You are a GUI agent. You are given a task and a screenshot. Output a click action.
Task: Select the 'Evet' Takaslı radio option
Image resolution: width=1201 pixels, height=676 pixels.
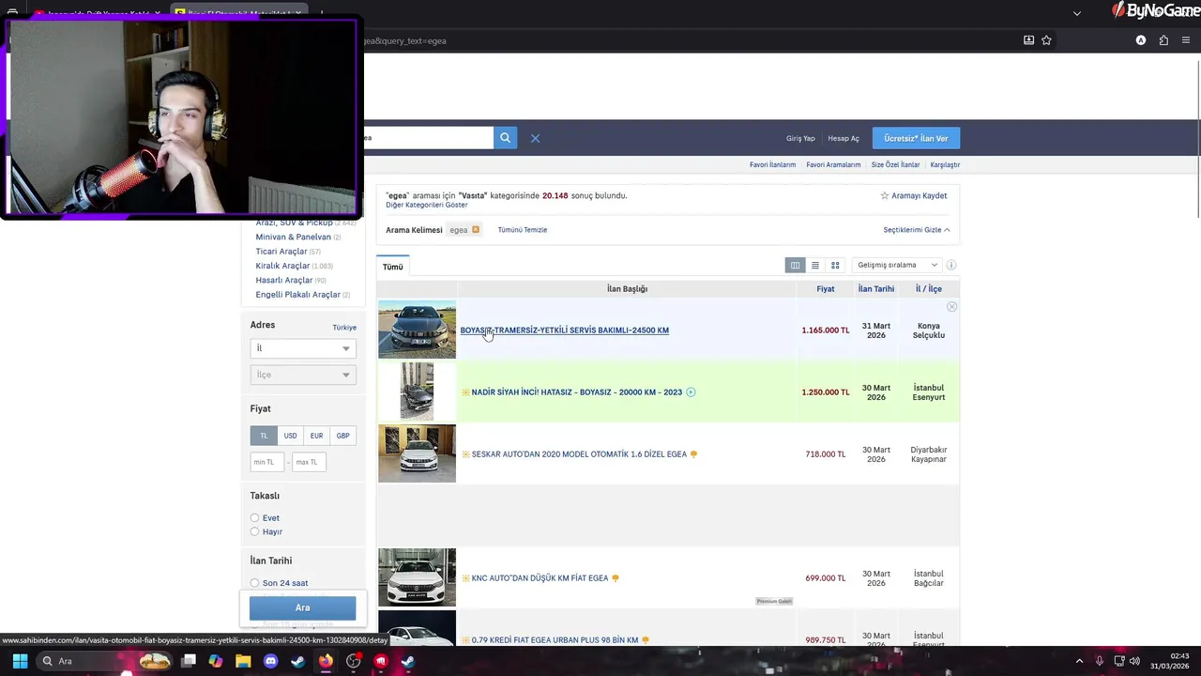click(254, 518)
